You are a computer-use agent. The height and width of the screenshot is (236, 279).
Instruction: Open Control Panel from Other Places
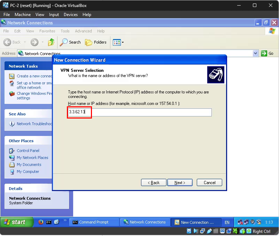coord(28,151)
